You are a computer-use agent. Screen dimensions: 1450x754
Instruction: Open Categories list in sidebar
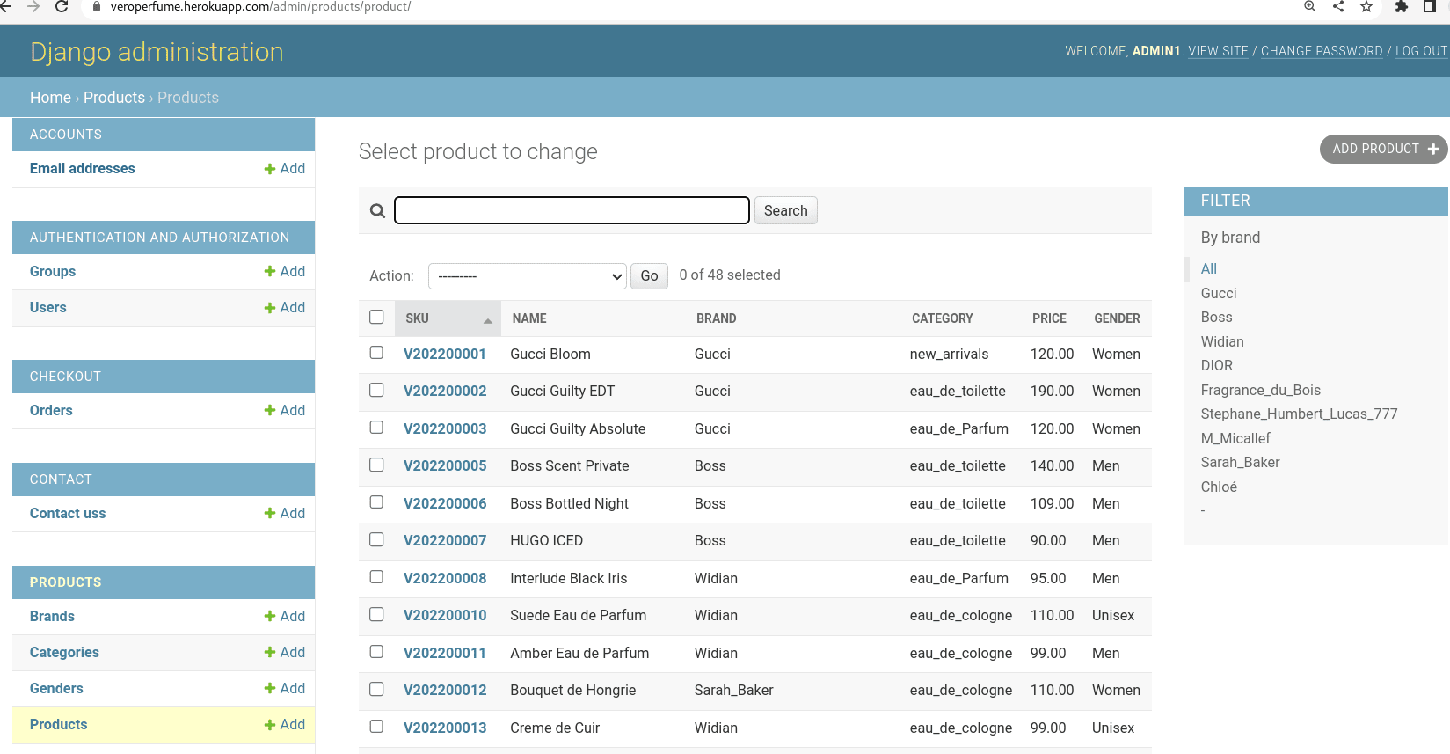pyautogui.click(x=64, y=653)
